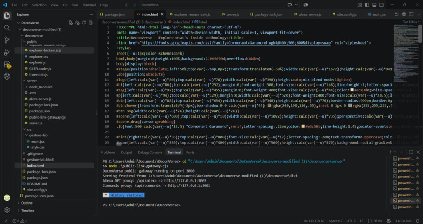The height and width of the screenshot is (224, 423).
Task: Click the #e3c58e color swatch on line 20
Action: [303, 126]
